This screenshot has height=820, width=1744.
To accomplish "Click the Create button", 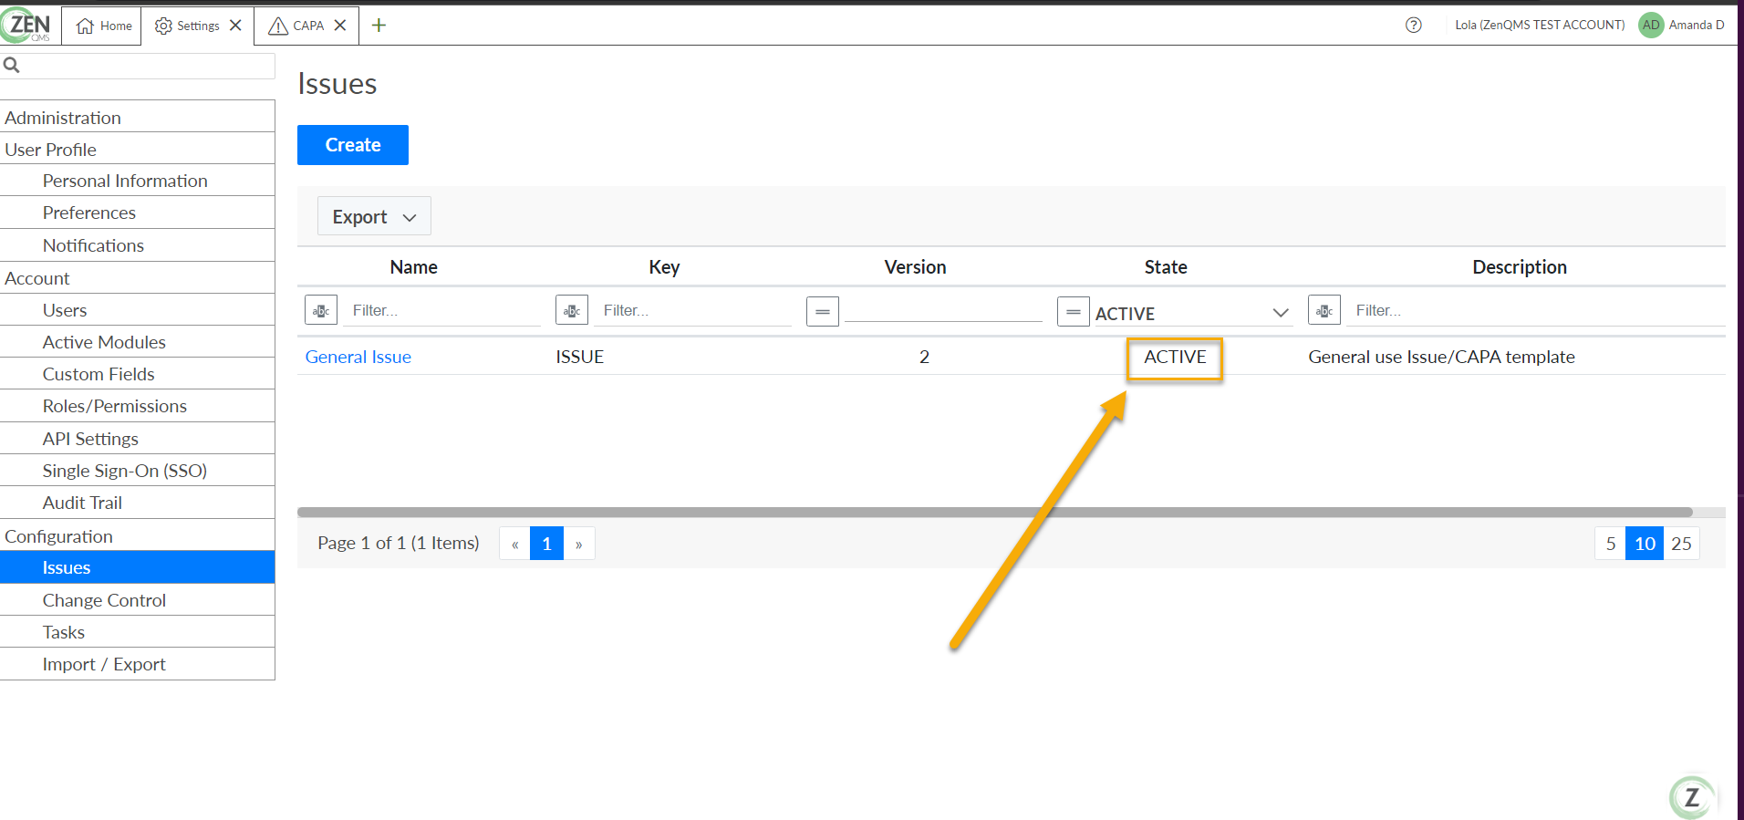I will click(x=353, y=145).
